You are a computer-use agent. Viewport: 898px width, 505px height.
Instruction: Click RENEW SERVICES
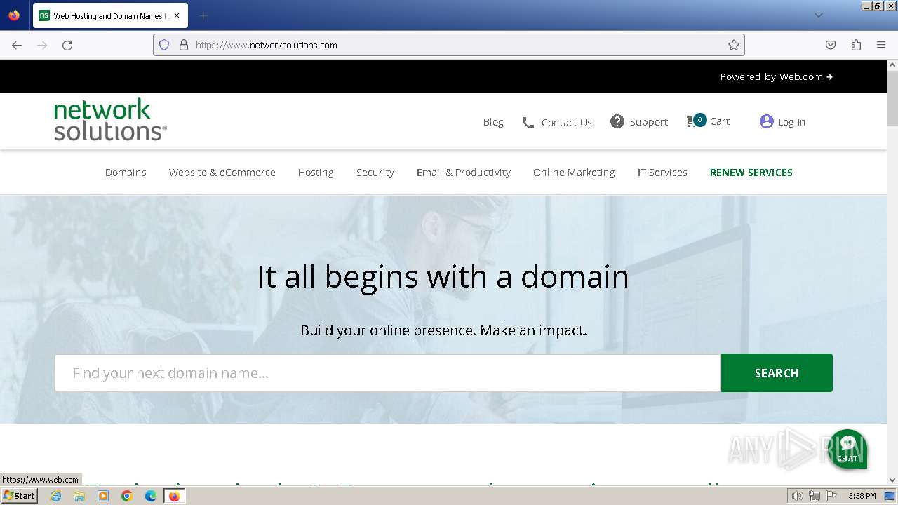pos(751,173)
